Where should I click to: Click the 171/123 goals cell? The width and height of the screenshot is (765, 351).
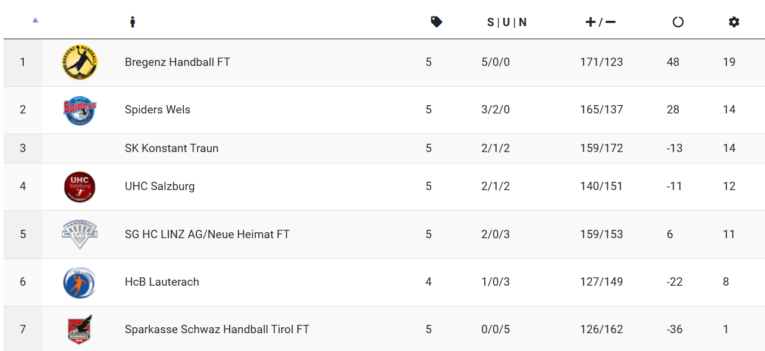(601, 62)
